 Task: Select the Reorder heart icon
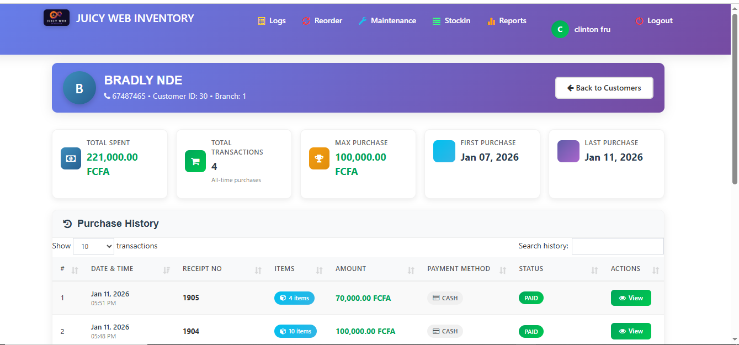tap(306, 20)
